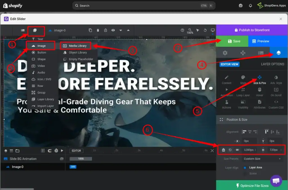Toggle the aspect ratio lock in Position & Size

223,150
